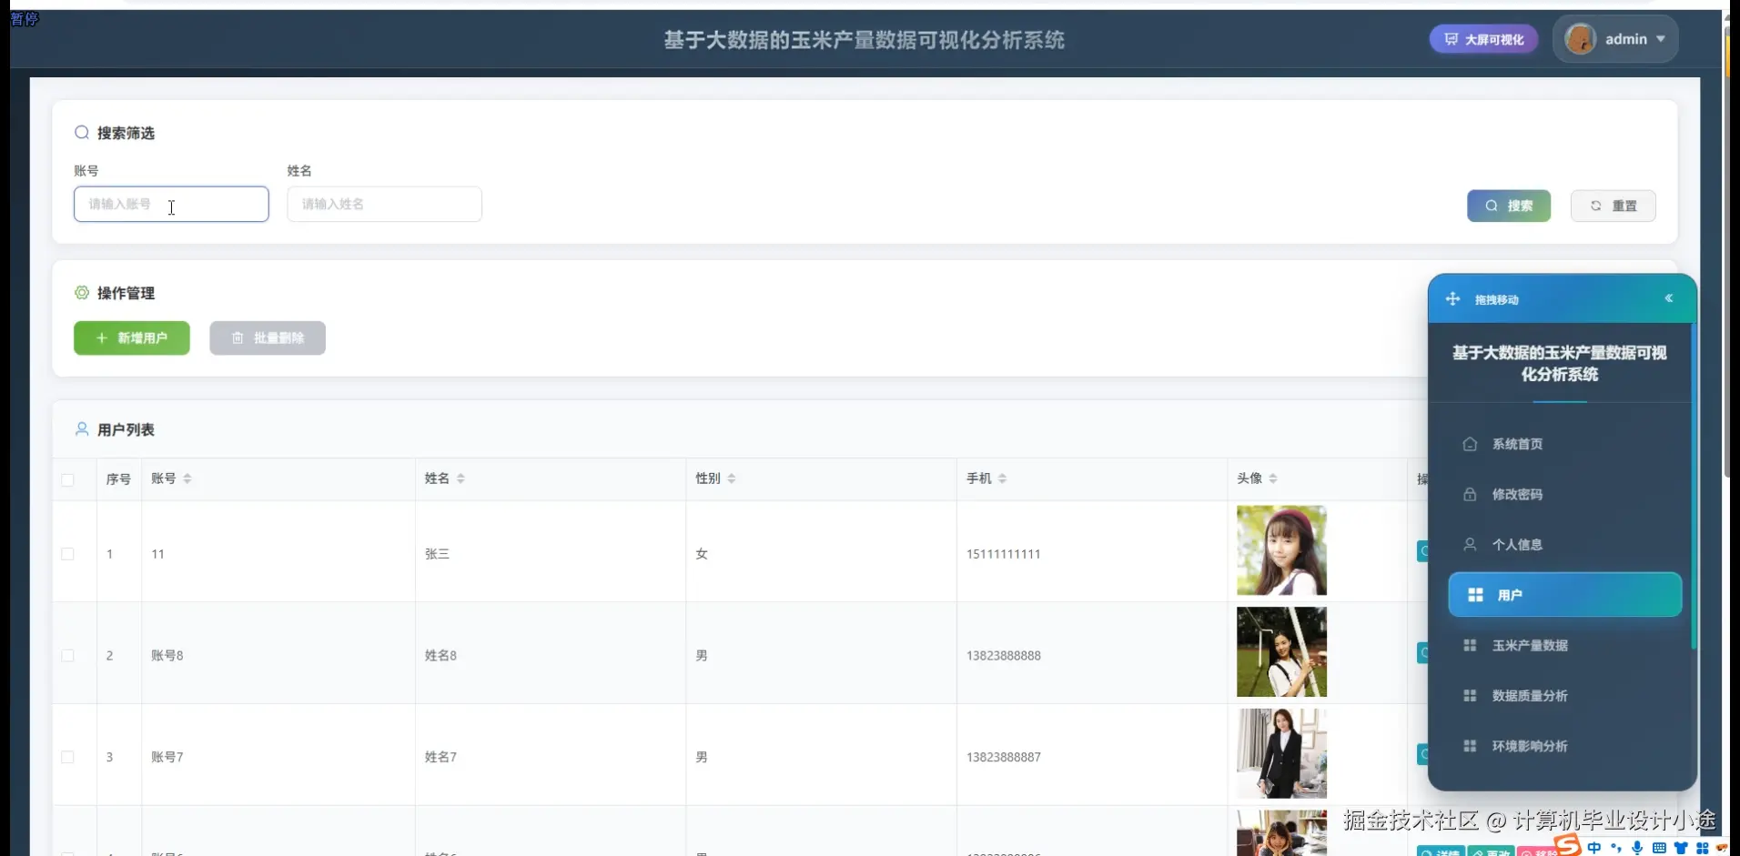The image size is (1740, 856).
Task: Click the 修改密码 lock icon
Action: [x=1470, y=494]
